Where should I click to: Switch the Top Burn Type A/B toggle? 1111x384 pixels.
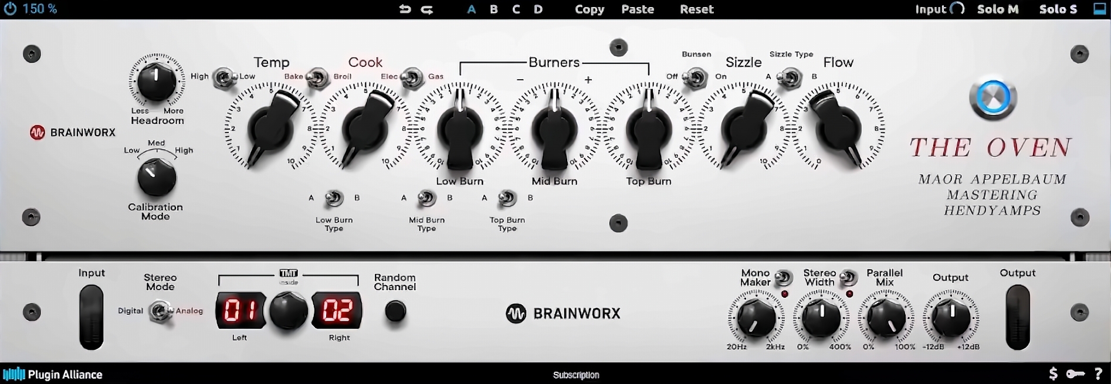click(507, 198)
